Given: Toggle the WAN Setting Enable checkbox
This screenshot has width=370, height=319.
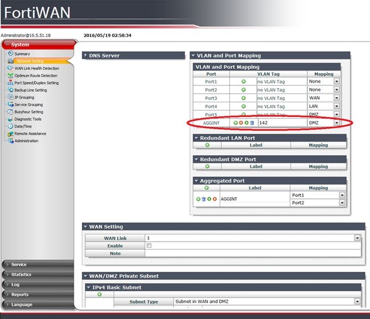Looking at the screenshot, I should (149, 246).
